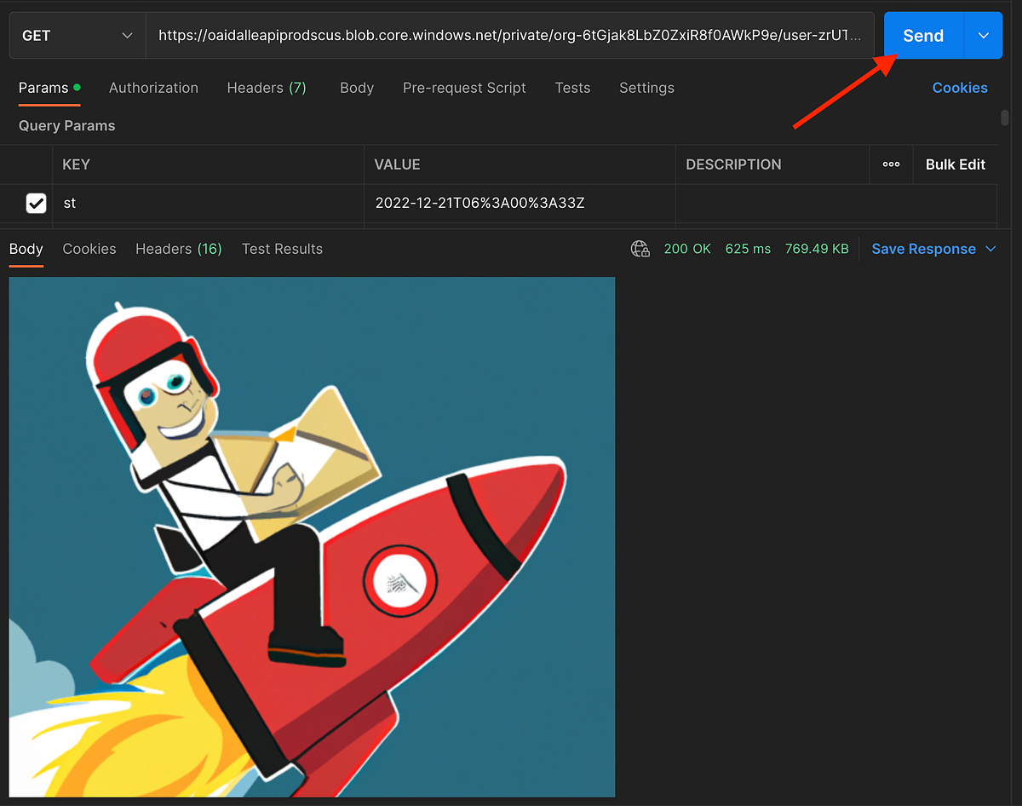Viewport: 1022px width, 806px height.
Task: Click the request URL input field
Action: click(507, 35)
